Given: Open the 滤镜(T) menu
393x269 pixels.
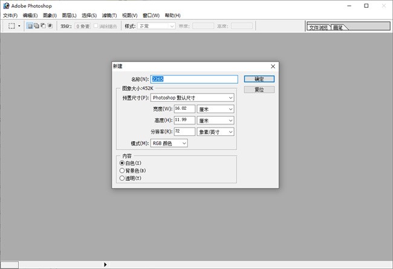Looking at the screenshot, I should pyautogui.click(x=109, y=15).
